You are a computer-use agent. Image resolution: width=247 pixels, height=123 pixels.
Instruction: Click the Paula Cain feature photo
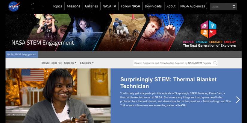click(58, 96)
